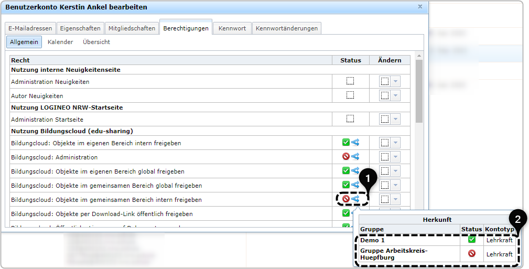This screenshot has width=529, height=269.
Task: Click red denied status of Gruppe Arbeitskreis-Huepfburg
Action: click(471, 254)
